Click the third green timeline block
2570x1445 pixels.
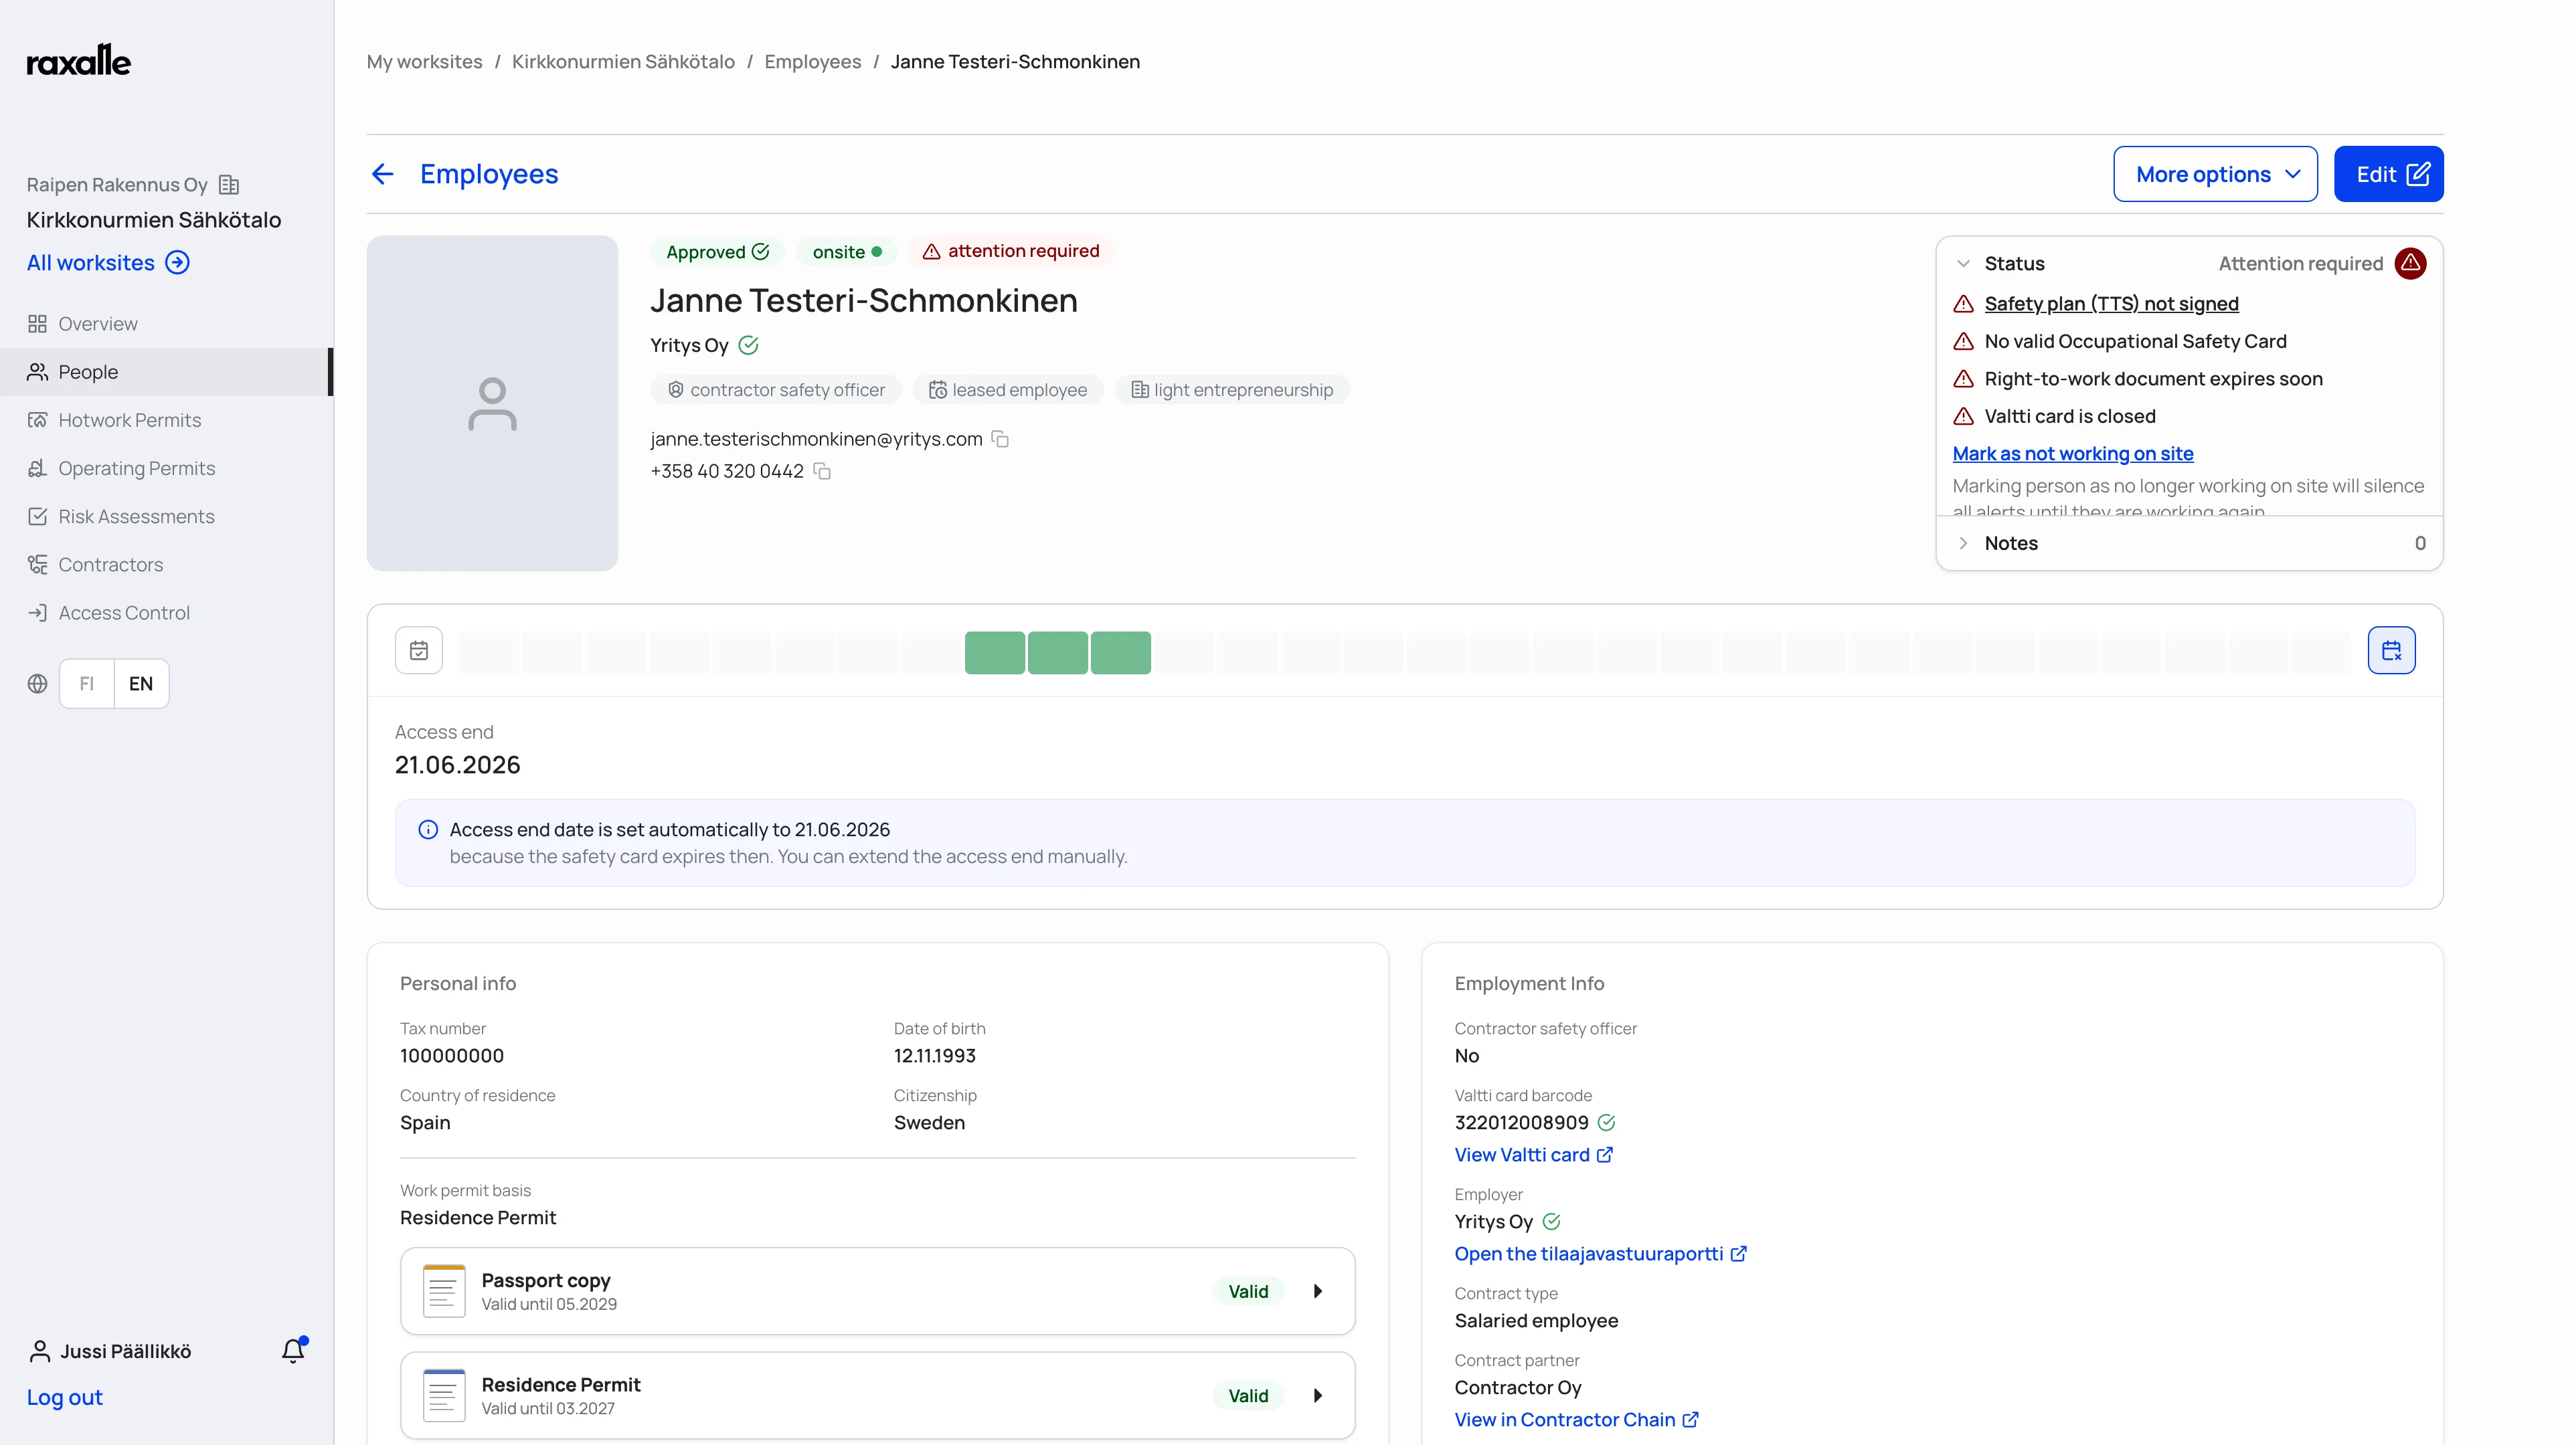tap(1120, 652)
